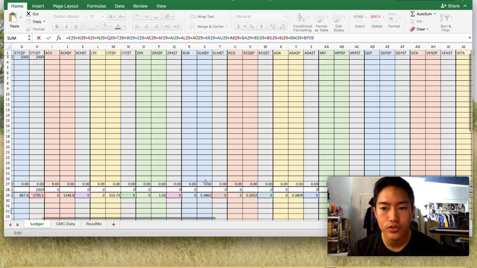Click the Paste clipboard icon
Screen dimensions: 477x268
point(14,18)
